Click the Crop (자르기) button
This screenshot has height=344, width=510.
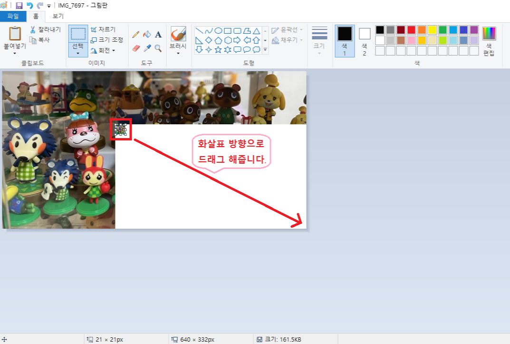pyautogui.click(x=103, y=29)
